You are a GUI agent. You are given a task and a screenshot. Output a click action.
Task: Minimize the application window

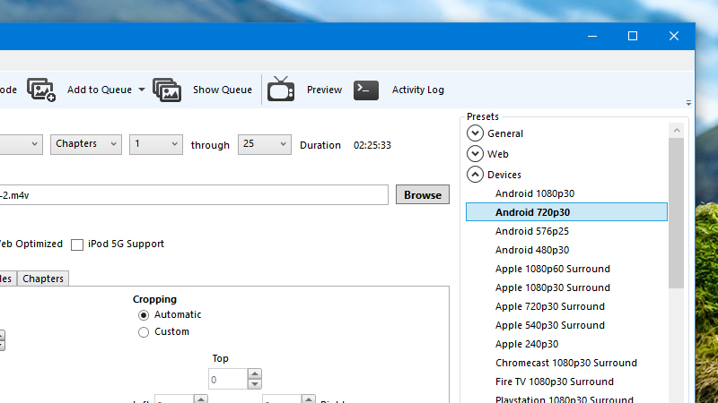coord(592,36)
